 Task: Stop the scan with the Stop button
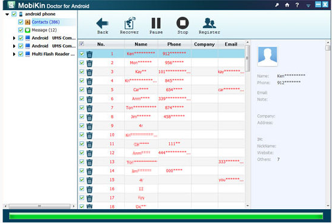click(x=183, y=26)
